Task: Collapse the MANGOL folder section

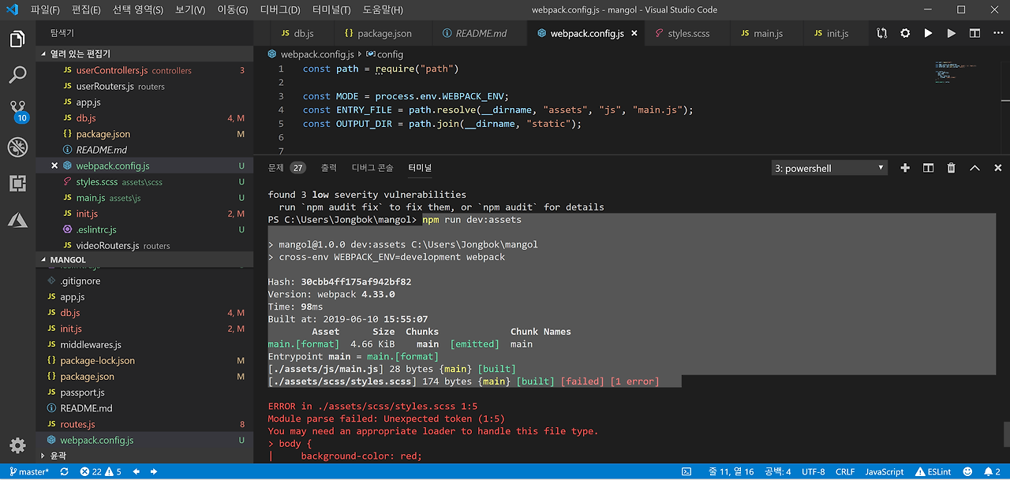Action: pos(146,259)
